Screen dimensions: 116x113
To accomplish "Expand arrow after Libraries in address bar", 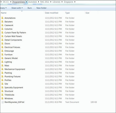I will 62,2.
